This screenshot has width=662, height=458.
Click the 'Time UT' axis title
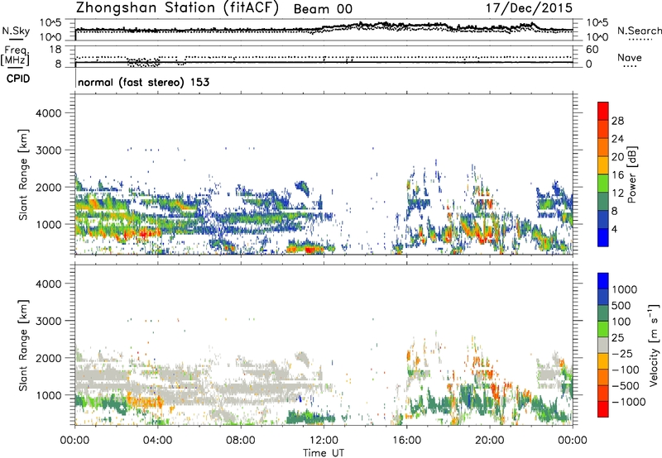(x=324, y=453)
